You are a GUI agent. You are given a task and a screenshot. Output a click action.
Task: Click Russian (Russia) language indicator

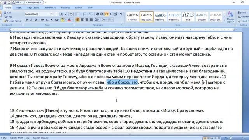(40, 138)
